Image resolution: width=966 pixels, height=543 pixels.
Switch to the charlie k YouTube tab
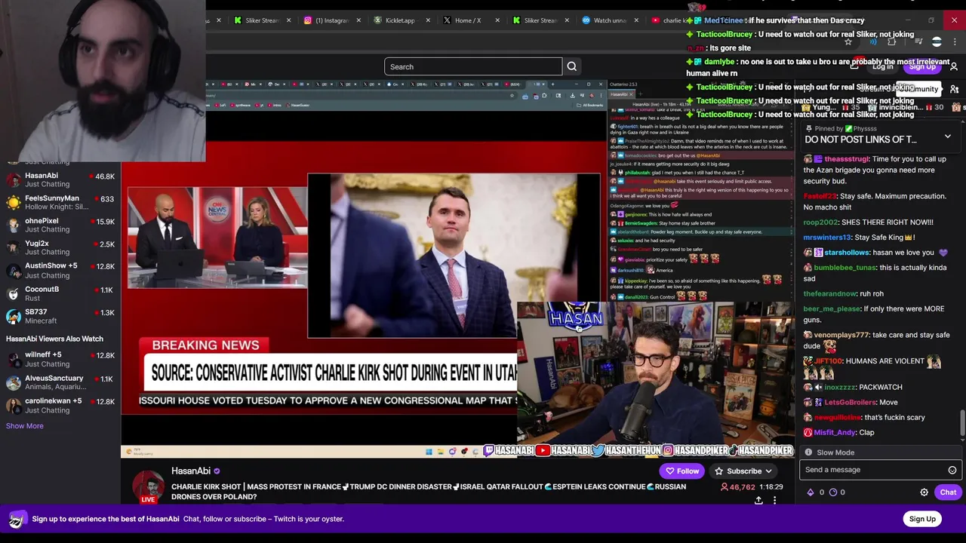667,20
